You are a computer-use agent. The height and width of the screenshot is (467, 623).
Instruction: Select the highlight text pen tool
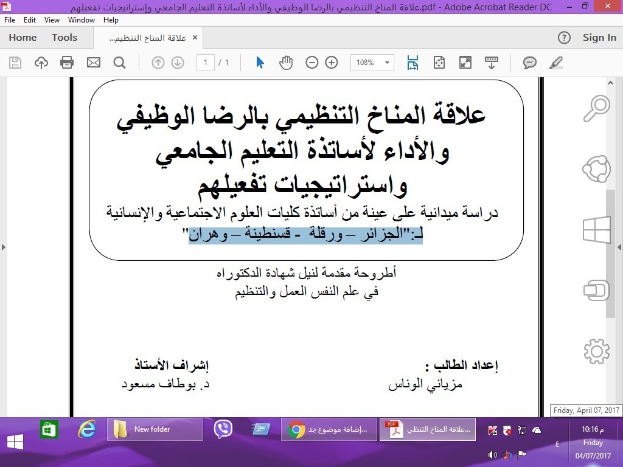(x=555, y=62)
